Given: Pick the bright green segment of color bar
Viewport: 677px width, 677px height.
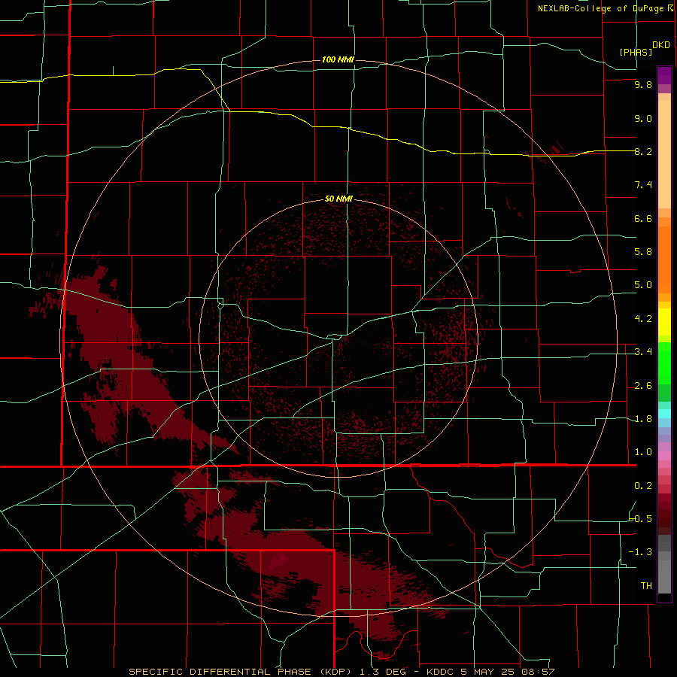Looking at the screenshot, I should [x=664, y=363].
